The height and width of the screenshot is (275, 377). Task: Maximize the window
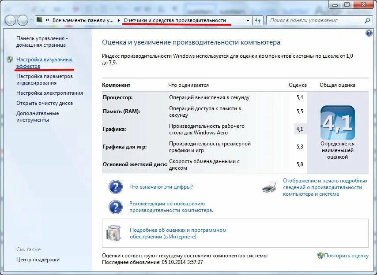click(347, 5)
